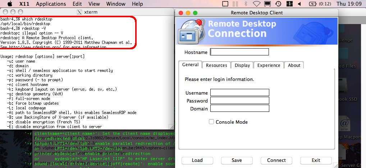The image size is (366, 168).
Task: Click the display mirroring icon in menu bar
Action: (267, 4)
